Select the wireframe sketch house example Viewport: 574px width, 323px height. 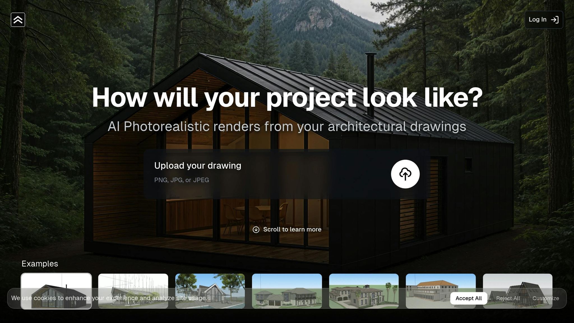pos(133,291)
